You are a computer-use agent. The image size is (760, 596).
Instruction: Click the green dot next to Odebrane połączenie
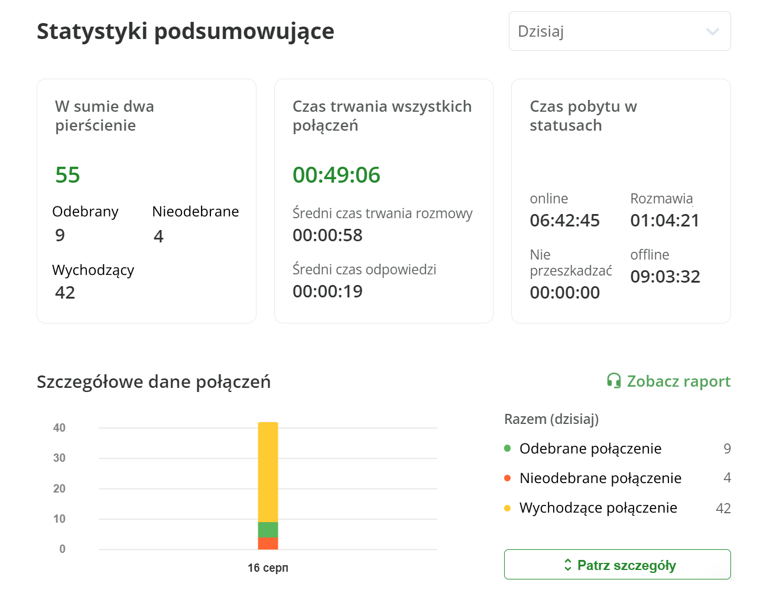[507, 449]
